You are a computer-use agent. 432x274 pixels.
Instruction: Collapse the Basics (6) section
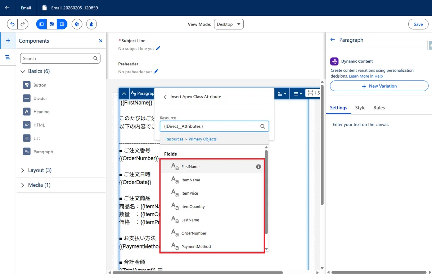pos(35,71)
